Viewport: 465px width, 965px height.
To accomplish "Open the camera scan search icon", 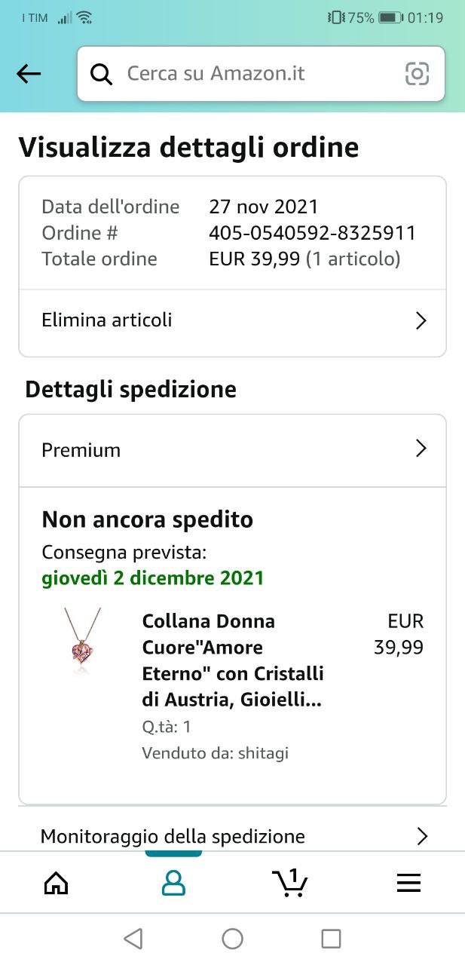I will (417, 74).
